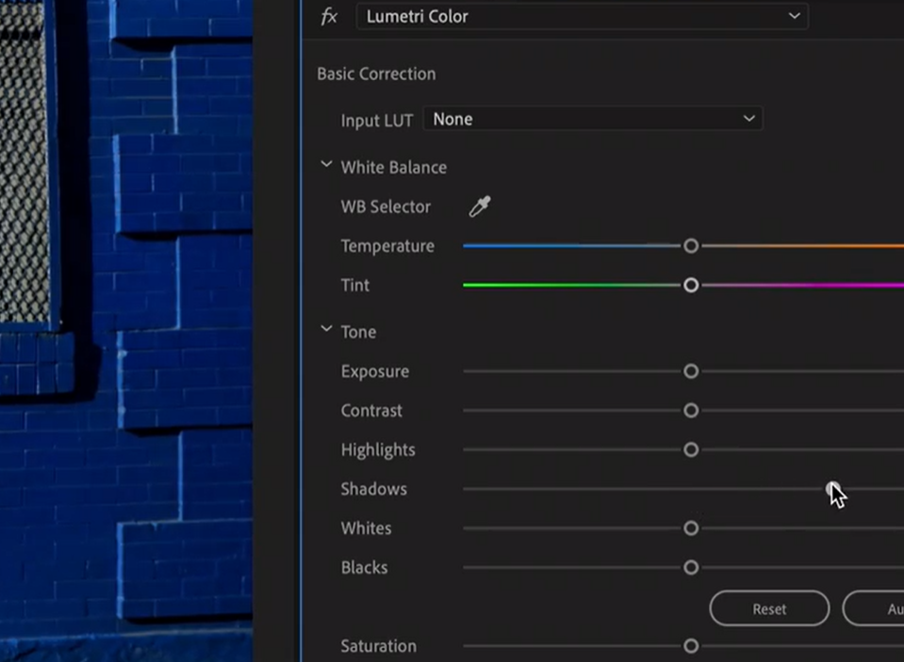Viewport: 904px width, 662px height.
Task: Click the Saturation slider handle
Action: tap(691, 646)
